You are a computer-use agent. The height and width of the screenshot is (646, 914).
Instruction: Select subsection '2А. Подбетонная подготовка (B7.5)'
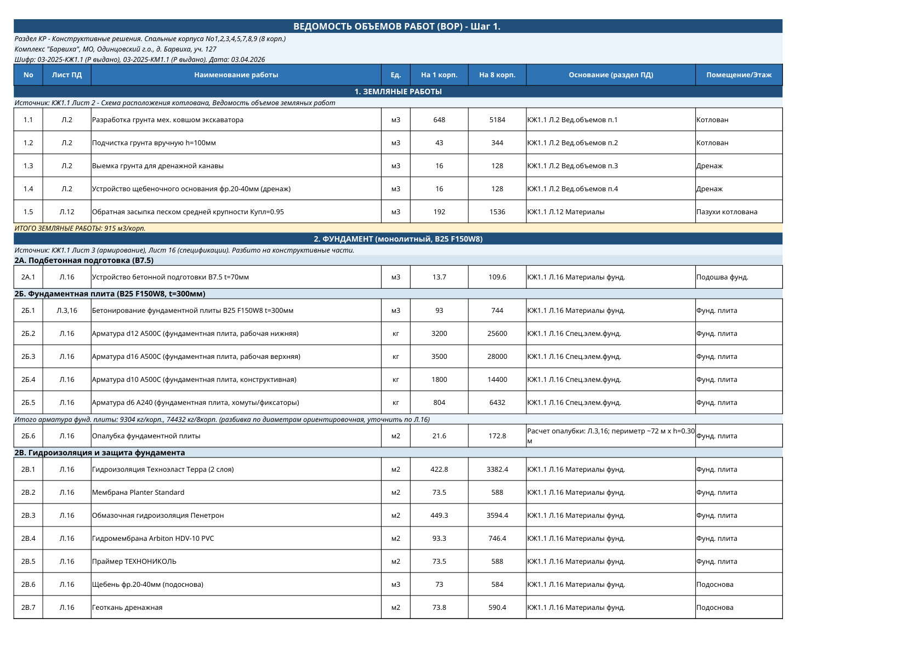point(398,260)
